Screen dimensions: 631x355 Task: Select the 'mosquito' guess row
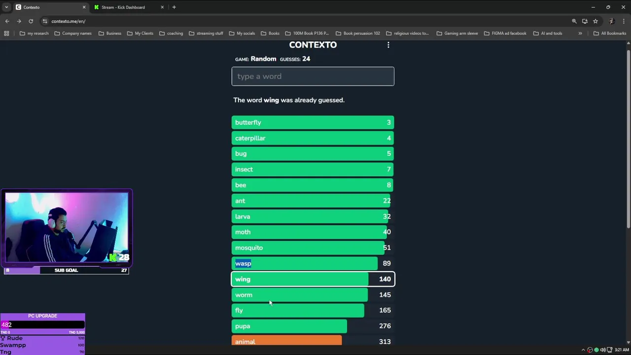(x=313, y=248)
